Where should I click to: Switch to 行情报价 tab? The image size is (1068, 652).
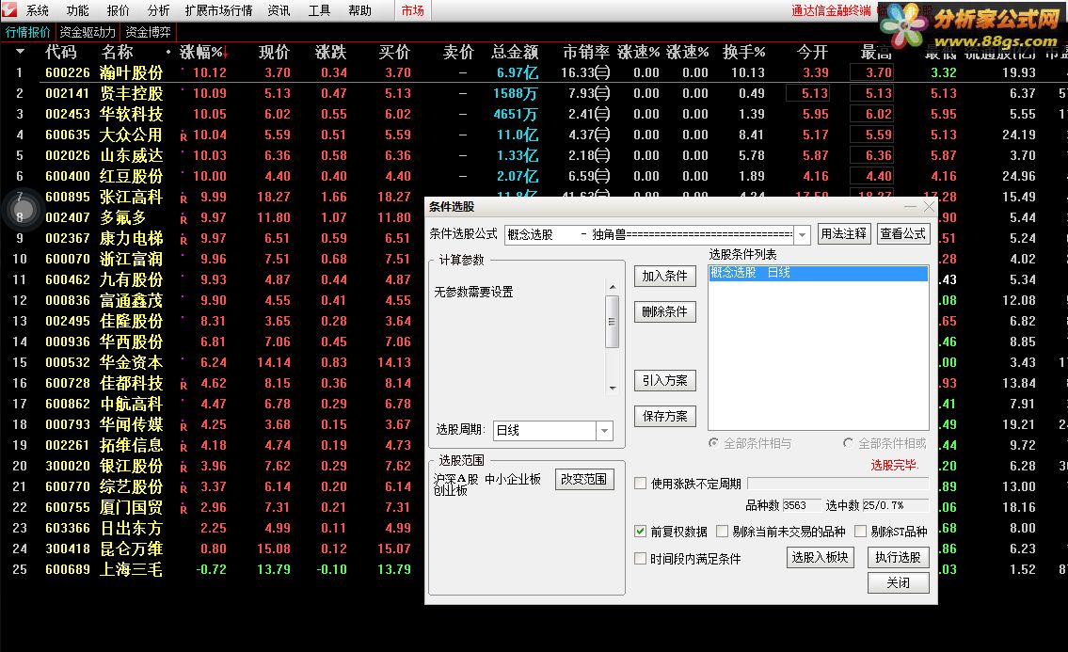tap(28, 32)
